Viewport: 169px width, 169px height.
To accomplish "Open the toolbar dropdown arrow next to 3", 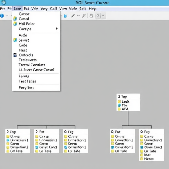I will click(103, 16).
